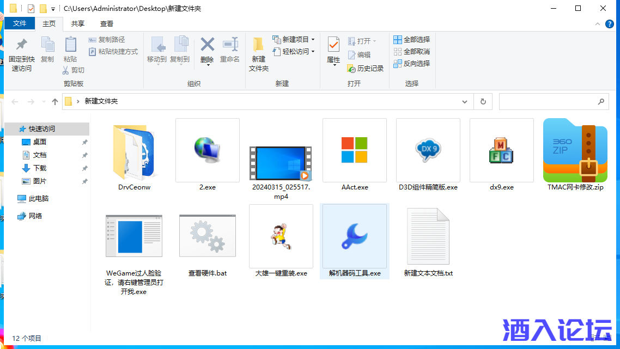Open the DrvCeonw folder
This screenshot has height=349, width=620.
pos(134,151)
